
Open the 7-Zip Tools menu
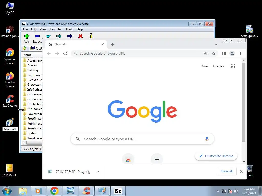(69, 29)
